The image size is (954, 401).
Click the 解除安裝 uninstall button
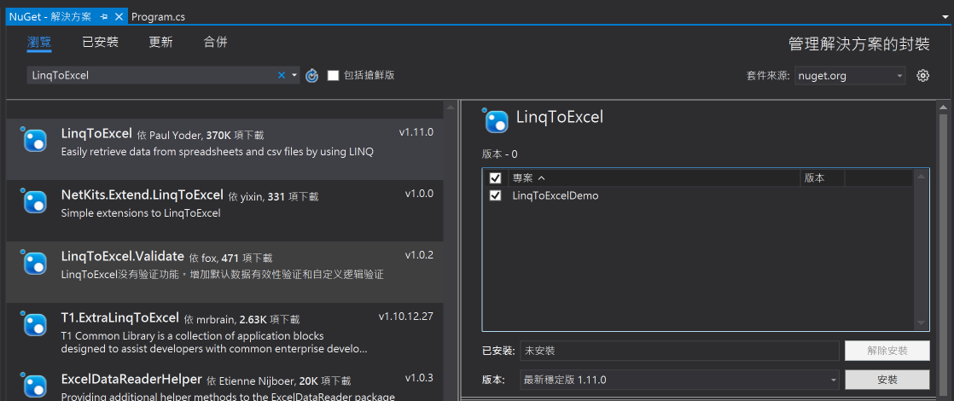tap(887, 351)
